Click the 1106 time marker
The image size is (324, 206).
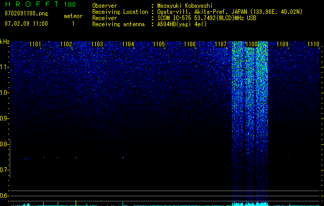(190, 44)
